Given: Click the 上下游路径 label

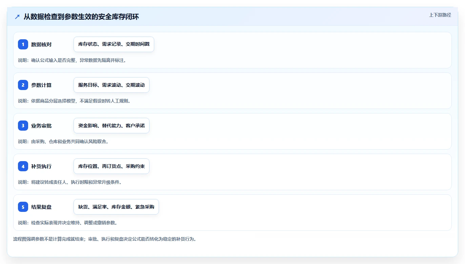Looking at the screenshot, I should pyautogui.click(x=440, y=15).
